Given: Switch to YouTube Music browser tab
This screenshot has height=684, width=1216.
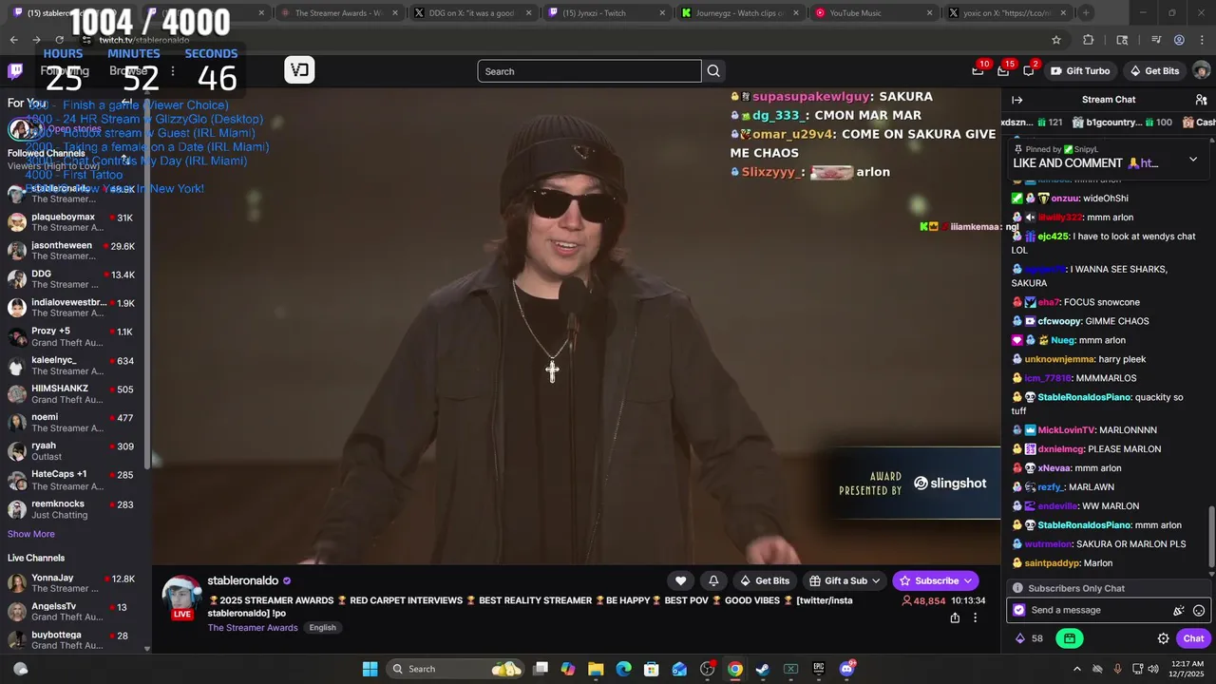Looking at the screenshot, I should tap(873, 13).
